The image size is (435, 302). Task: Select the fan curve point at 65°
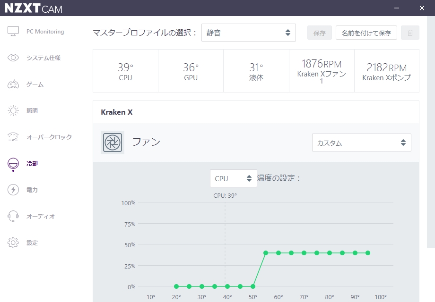[291, 253]
